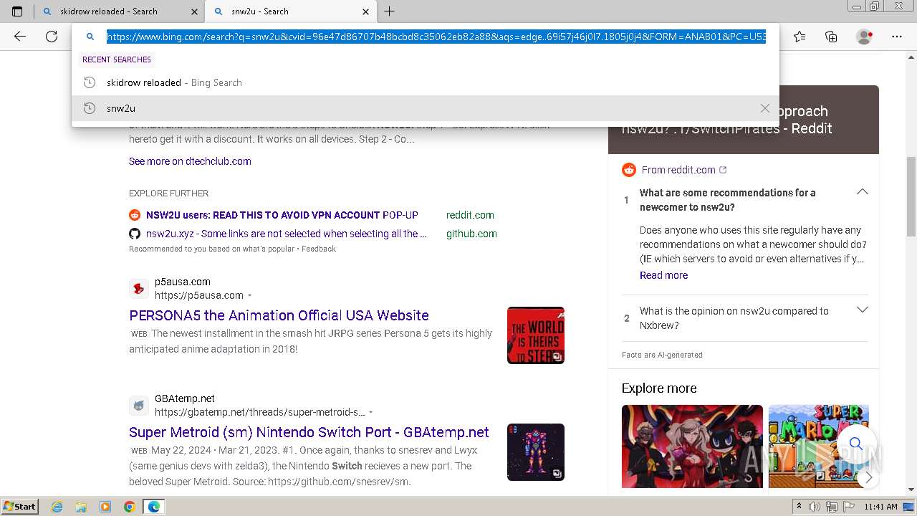Viewport: 917px width, 516px height.
Task: Expand the nsw2u compared to Nxbrew question
Action: coord(863,310)
